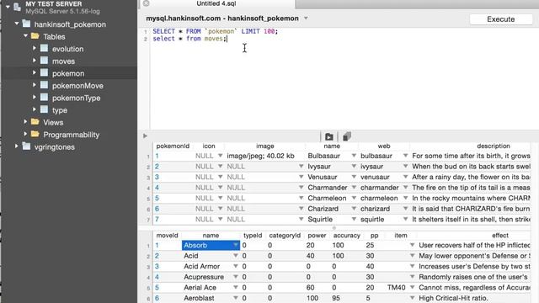Open dropdown arrow beside Bulbasaur name
The width and height of the screenshot is (539, 303).
click(x=354, y=156)
